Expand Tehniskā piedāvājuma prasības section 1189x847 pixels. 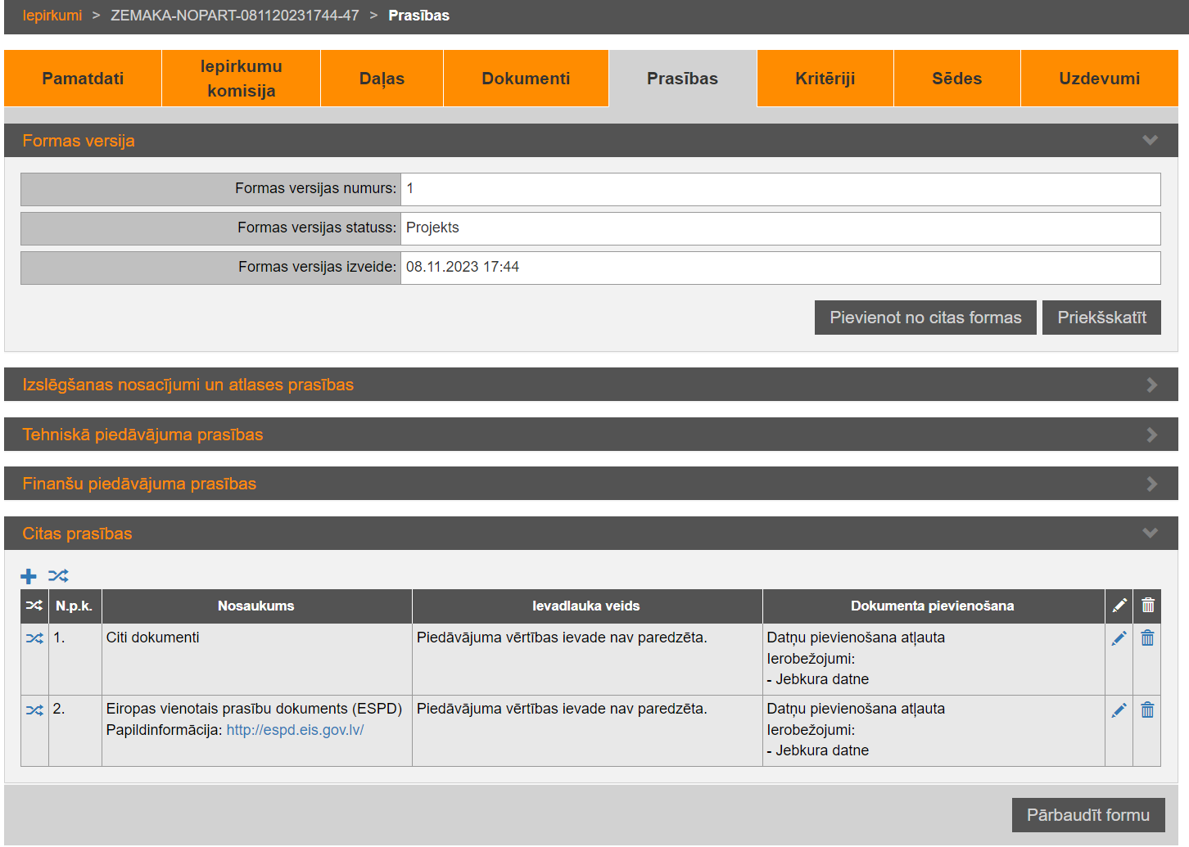pos(1151,435)
